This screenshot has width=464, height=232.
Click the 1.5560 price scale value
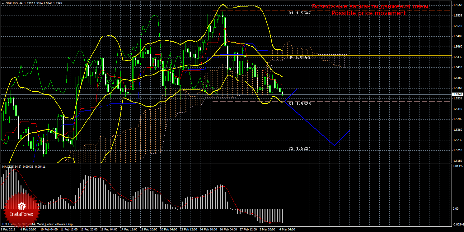click(x=457, y=5)
